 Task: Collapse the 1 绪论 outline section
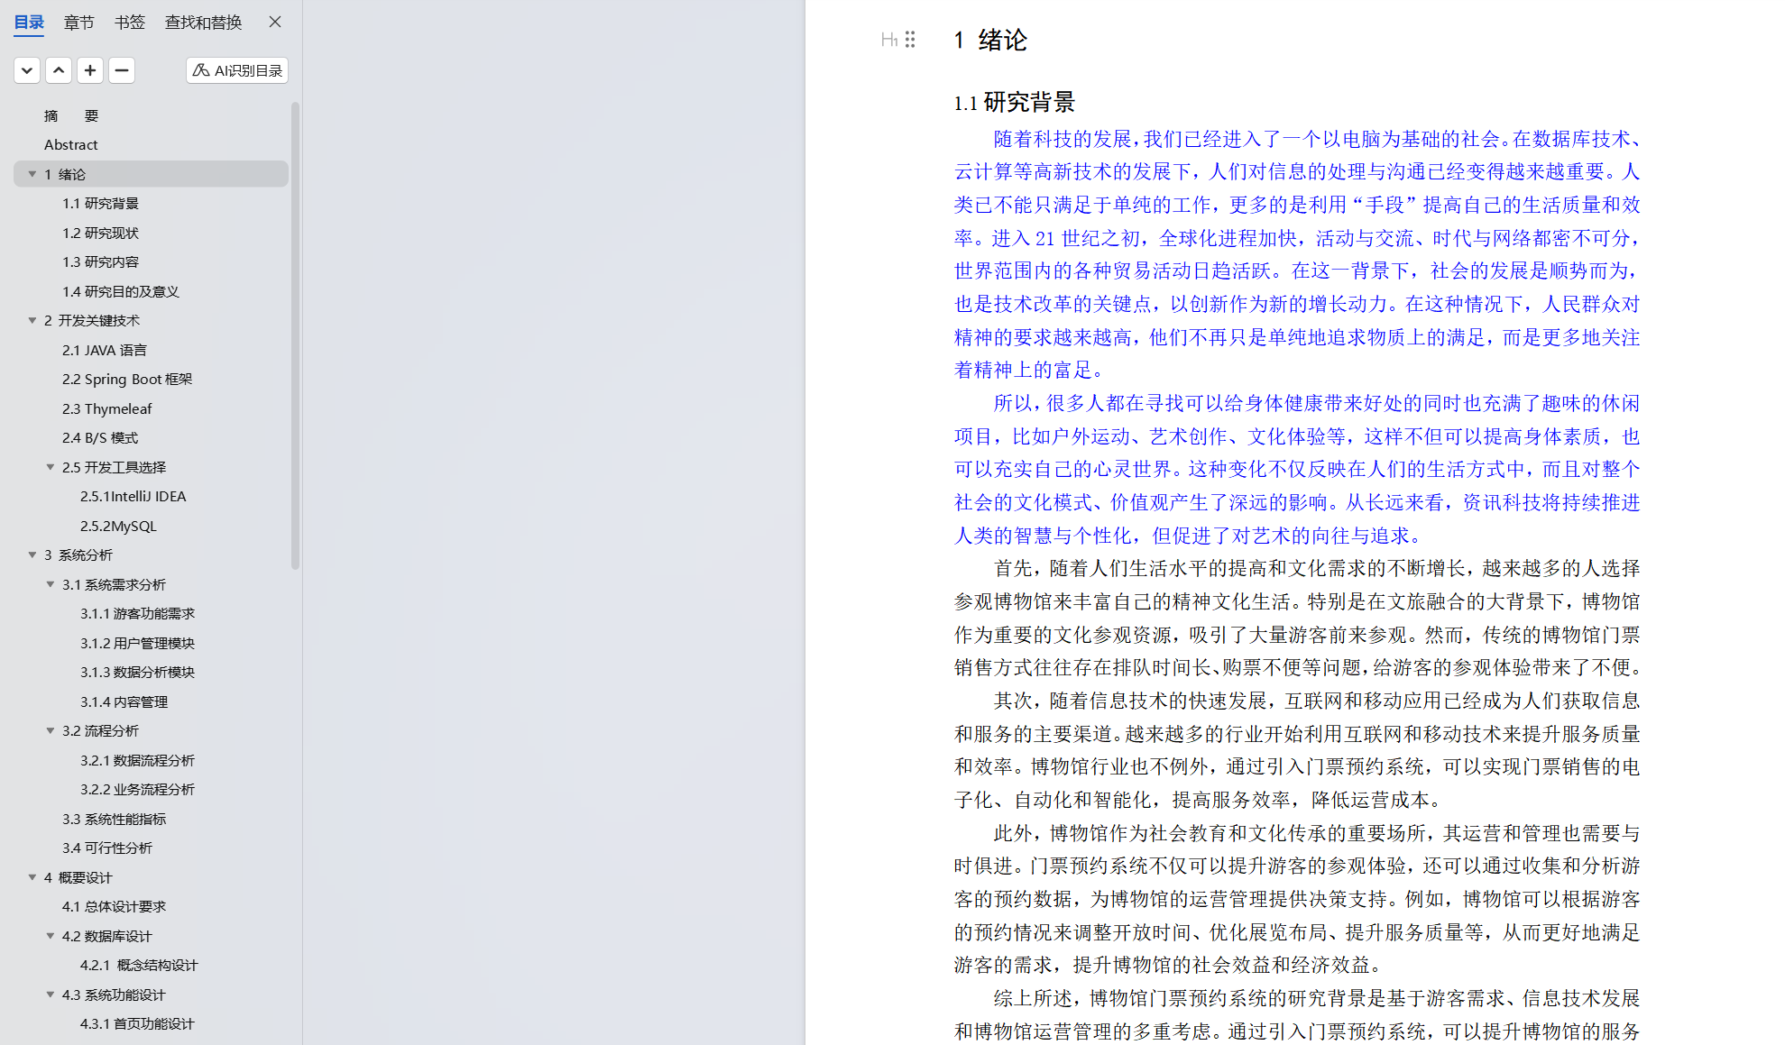[32, 174]
